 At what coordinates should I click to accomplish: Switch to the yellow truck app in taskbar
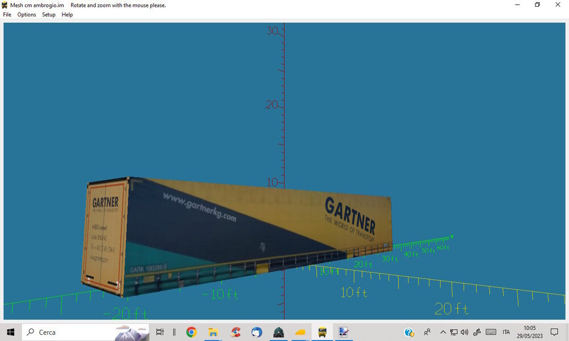click(x=322, y=332)
